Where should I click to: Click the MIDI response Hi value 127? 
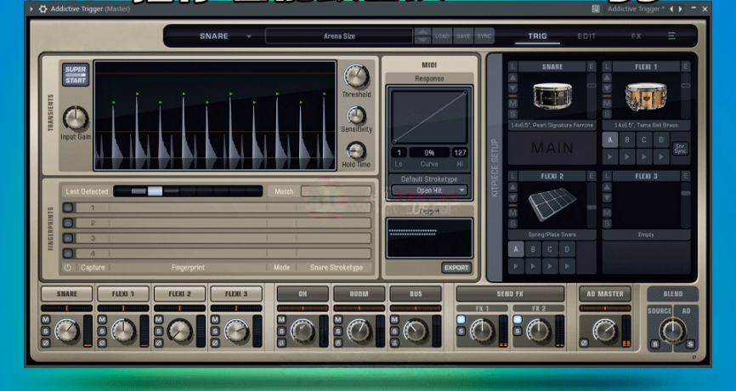click(460, 152)
